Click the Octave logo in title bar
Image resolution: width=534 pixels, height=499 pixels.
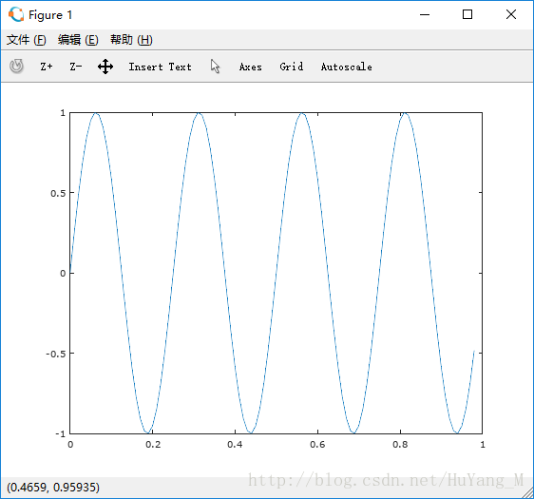tap(16, 14)
